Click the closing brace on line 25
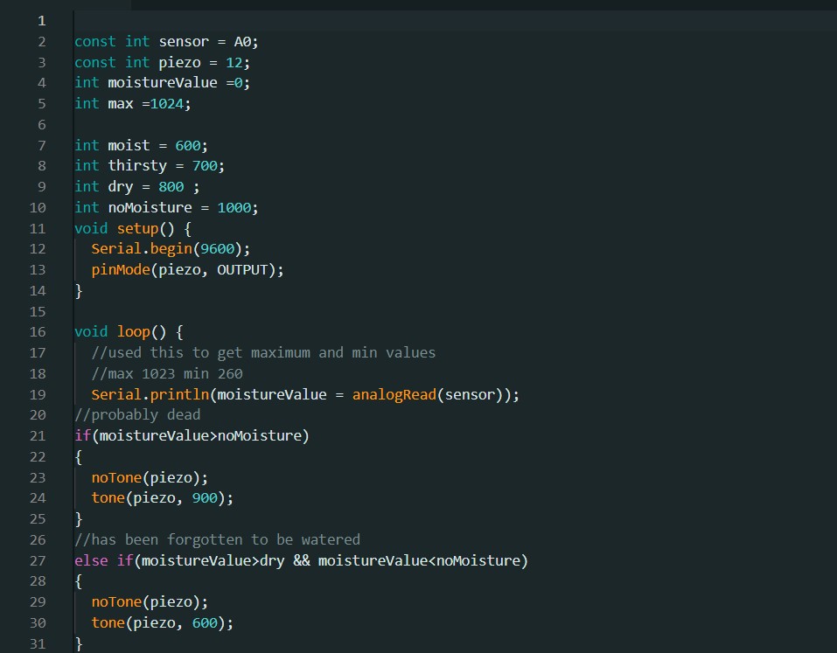Viewport: 837px width, 653px height. [79, 519]
